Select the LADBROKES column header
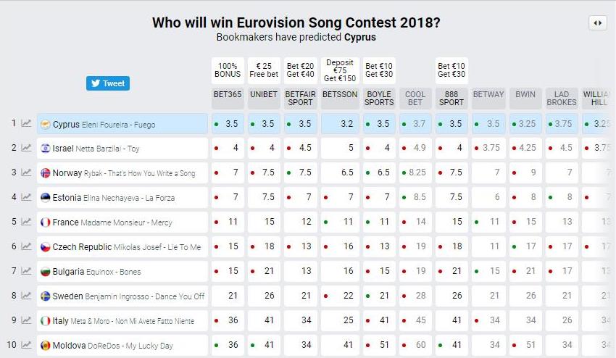This screenshot has width=616, height=358. (562, 99)
